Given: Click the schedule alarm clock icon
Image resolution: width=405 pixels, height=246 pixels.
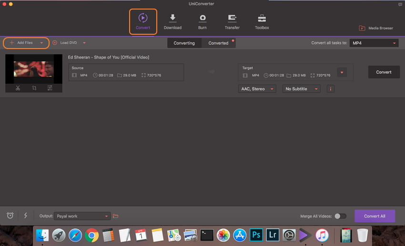Looking at the screenshot, I should 10,216.
